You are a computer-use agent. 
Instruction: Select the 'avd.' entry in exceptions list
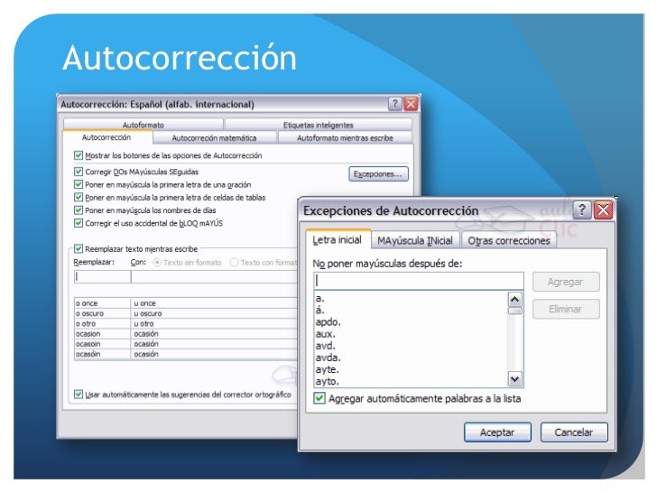point(411,346)
